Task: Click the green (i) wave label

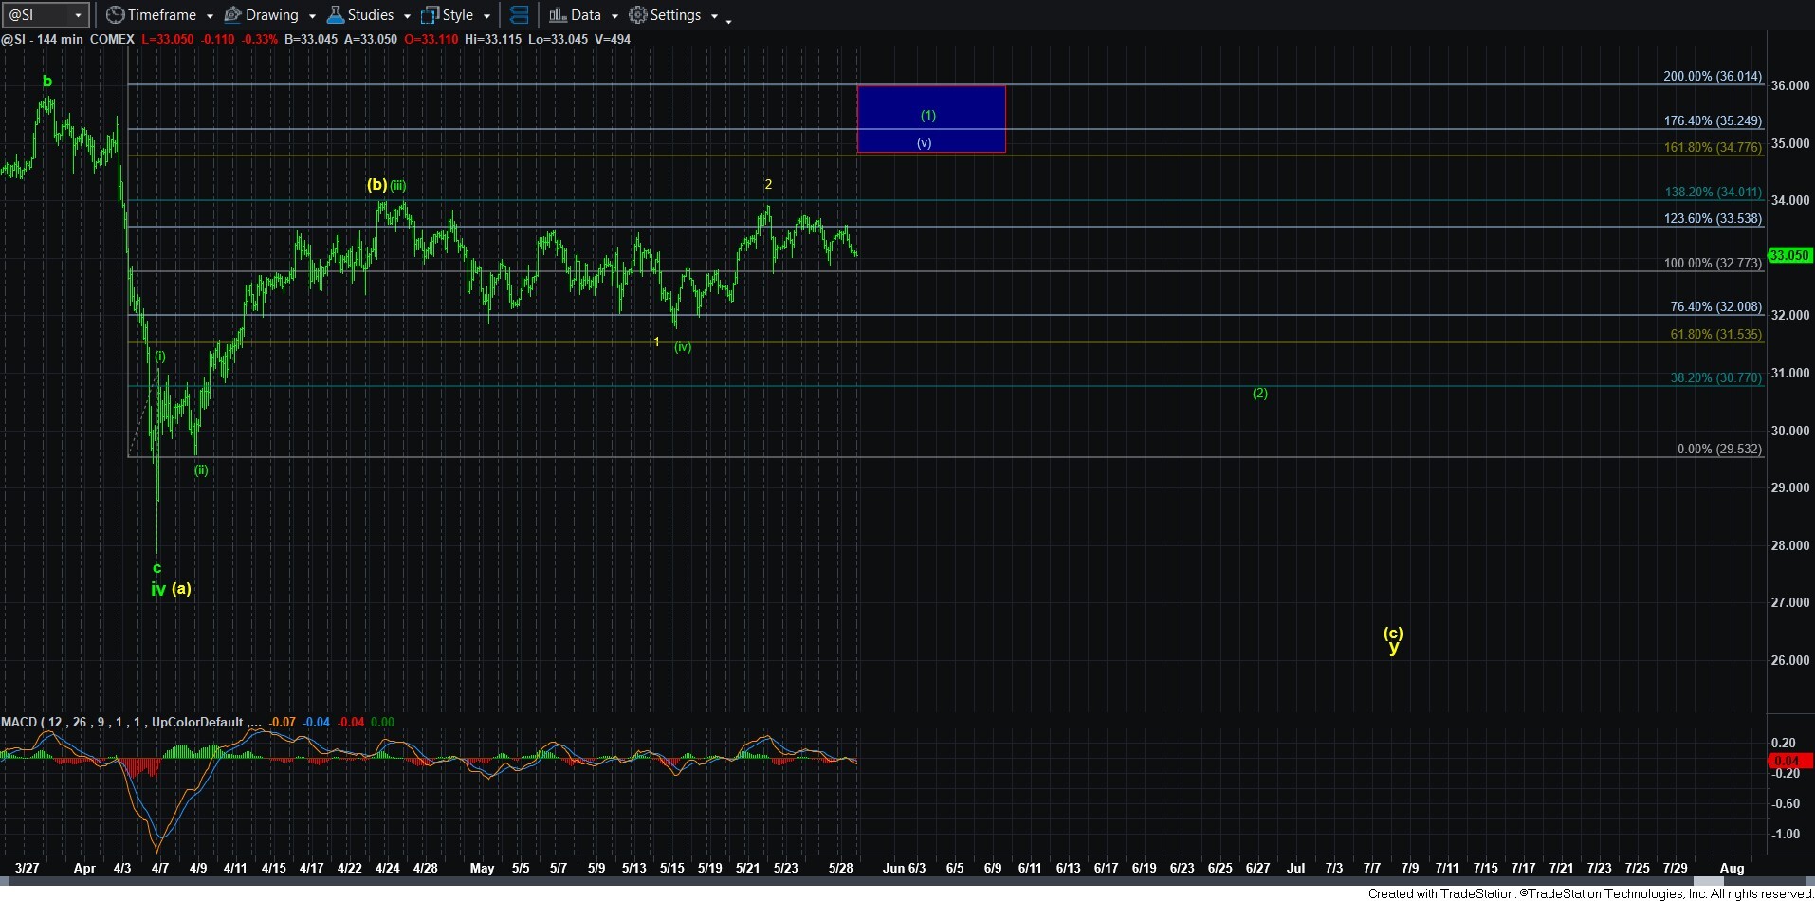Action: [x=160, y=357]
